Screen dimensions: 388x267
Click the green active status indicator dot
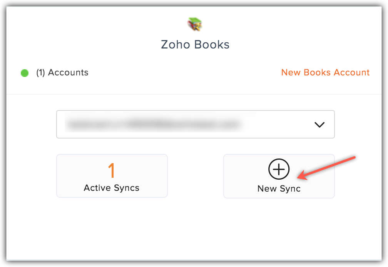[24, 73]
